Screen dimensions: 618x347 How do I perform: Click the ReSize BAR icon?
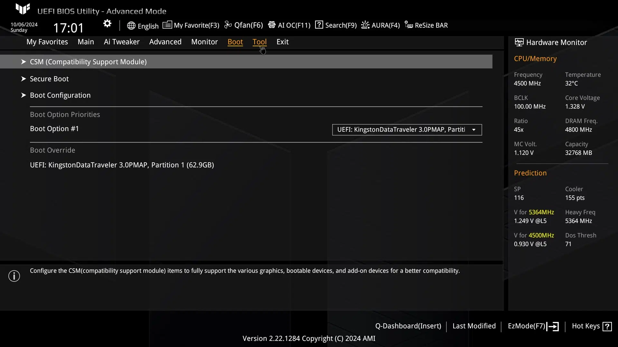tap(408, 25)
